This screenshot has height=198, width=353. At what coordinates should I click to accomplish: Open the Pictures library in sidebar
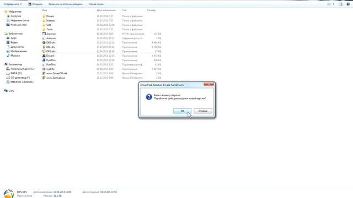point(18,51)
